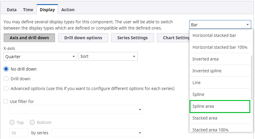Open the Time tab
The image size is (255, 139).
(x=28, y=10)
